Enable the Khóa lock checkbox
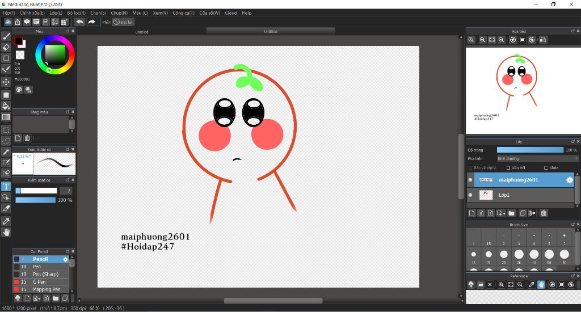The image size is (581, 312). pyautogui.click(x=546, y=168)
